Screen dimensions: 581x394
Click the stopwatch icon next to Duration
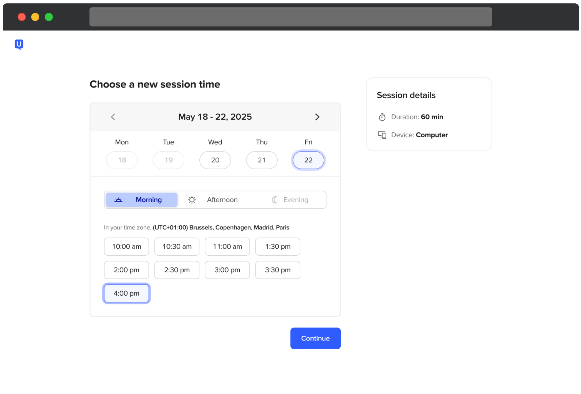click(x=382, y=117)
